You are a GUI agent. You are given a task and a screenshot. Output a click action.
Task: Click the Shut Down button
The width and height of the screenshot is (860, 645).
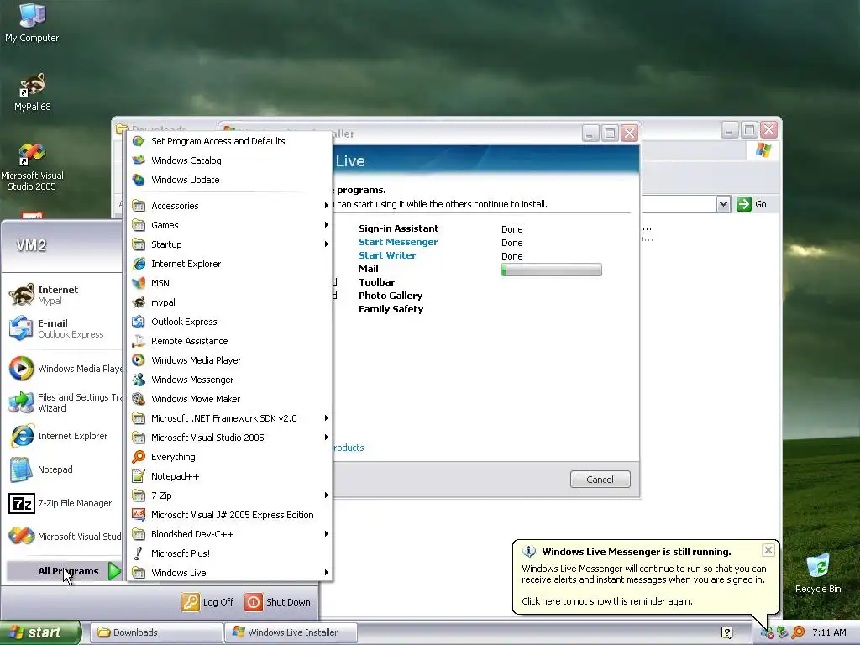pyautogui.click(x=278, y=601)
